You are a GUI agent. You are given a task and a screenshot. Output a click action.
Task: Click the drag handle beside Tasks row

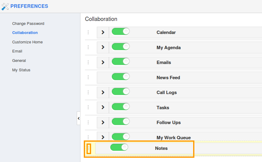coord(88,107)
